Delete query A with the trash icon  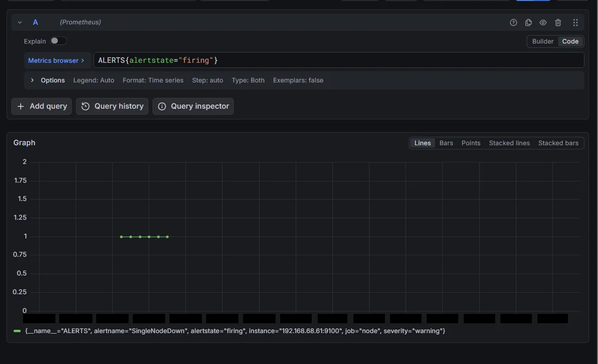click(558, 22)
